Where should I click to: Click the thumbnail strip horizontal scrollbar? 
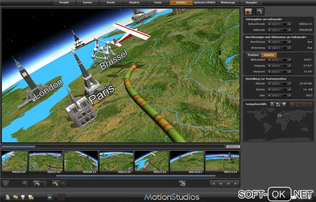tap(136, 176)
